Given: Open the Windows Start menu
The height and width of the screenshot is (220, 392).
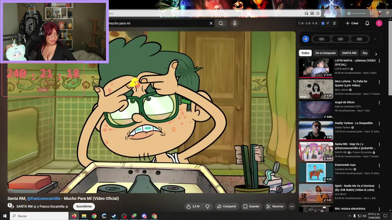Looking at the screenshot, I should (5, 216).
